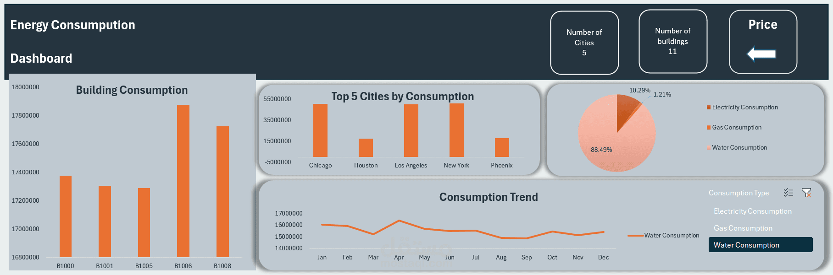
Task: Select the Building Consumption chart title
Action: click(x=132, y=90)
